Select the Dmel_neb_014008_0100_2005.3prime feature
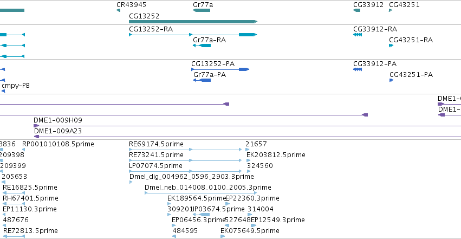The image size is (461, 239). [x=201, y=193]
